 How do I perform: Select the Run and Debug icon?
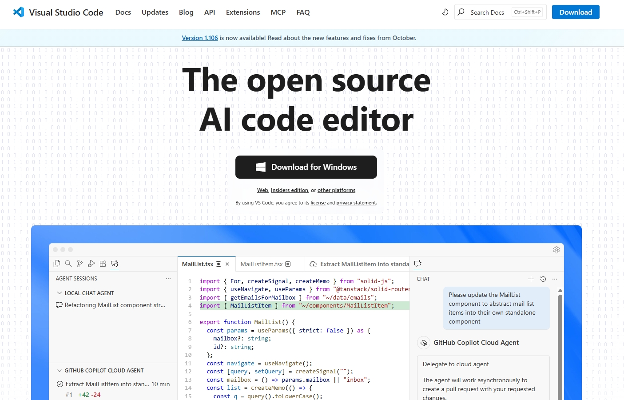[91, 264]
